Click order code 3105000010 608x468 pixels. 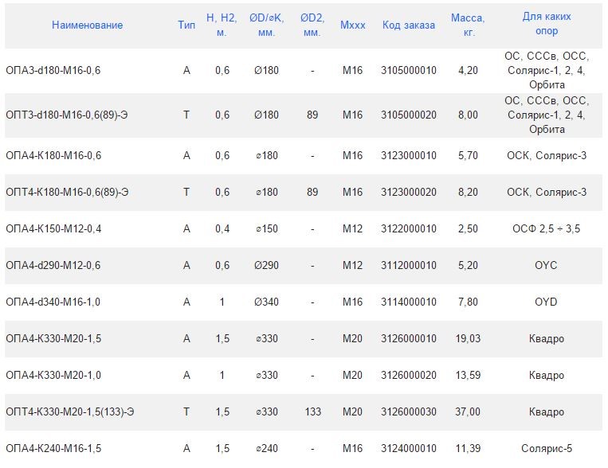point(409,70)
